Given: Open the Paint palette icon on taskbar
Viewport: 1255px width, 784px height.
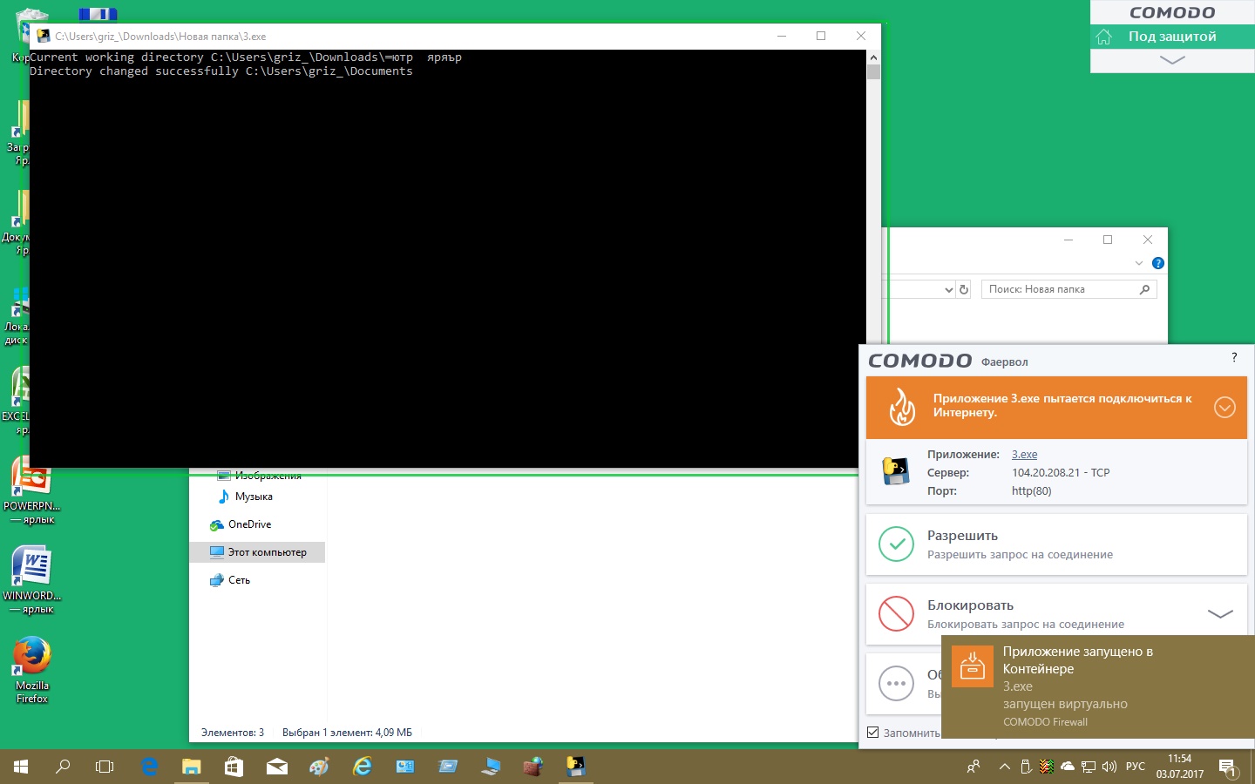Looking at the screenshot, I should tap(319, 767).
